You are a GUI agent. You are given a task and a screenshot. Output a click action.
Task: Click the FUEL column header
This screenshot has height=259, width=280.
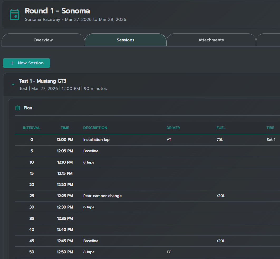click(x=221, y=128)
